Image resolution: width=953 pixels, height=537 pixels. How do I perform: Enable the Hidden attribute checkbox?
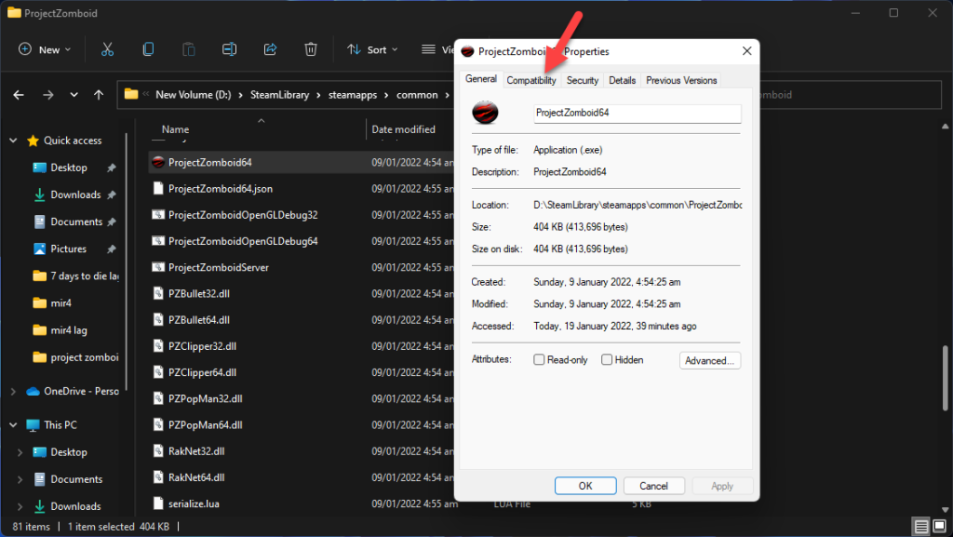point(606,359)
